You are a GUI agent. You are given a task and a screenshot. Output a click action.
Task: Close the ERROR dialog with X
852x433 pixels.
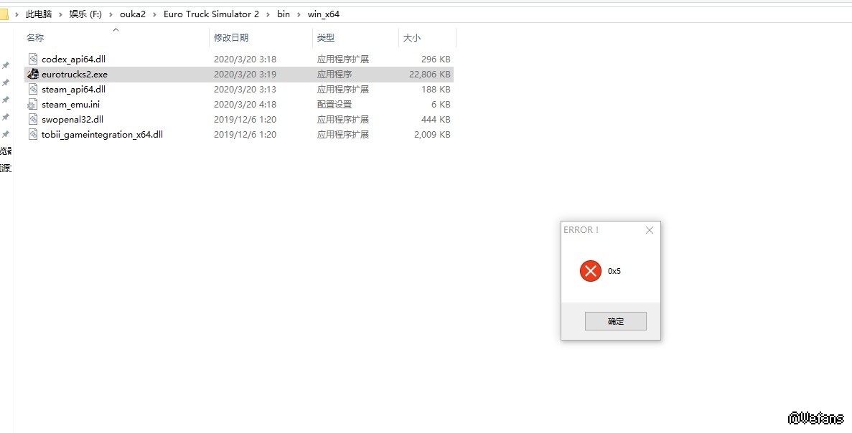pyautogui.click(x=650, y=230)
